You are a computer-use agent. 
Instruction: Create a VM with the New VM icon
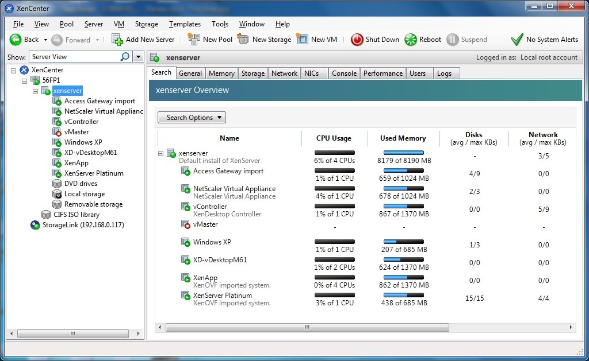click(301, 39)
